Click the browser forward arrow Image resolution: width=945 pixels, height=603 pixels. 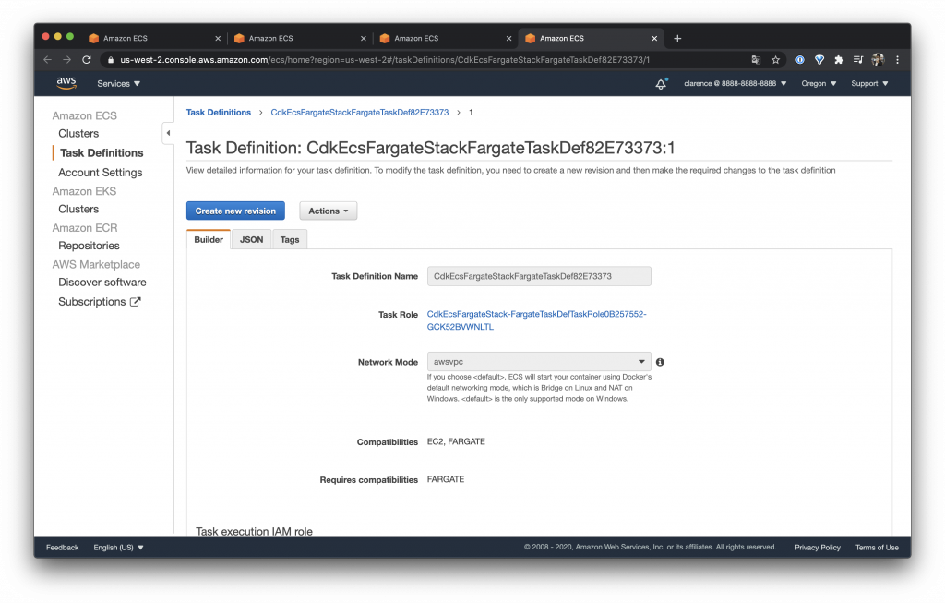pos(66,60)
